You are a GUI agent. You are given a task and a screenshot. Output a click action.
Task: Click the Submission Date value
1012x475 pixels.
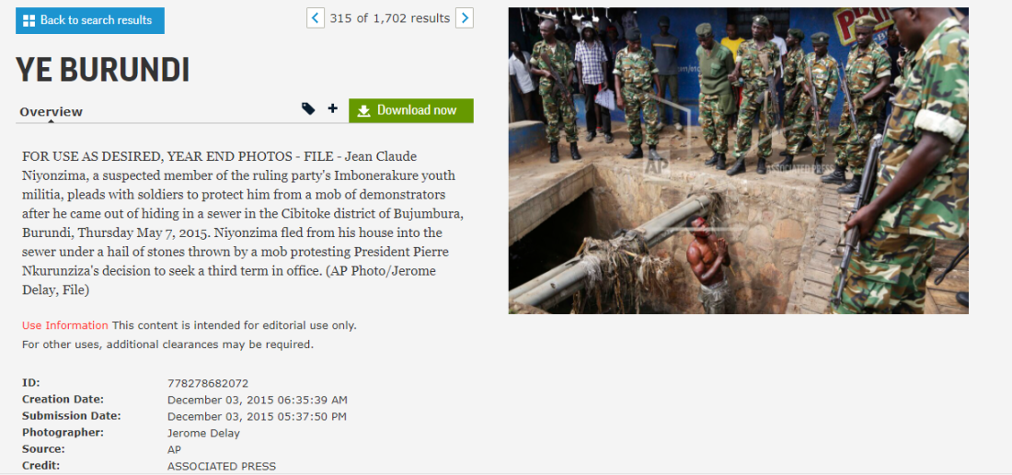tap(257, 417)
